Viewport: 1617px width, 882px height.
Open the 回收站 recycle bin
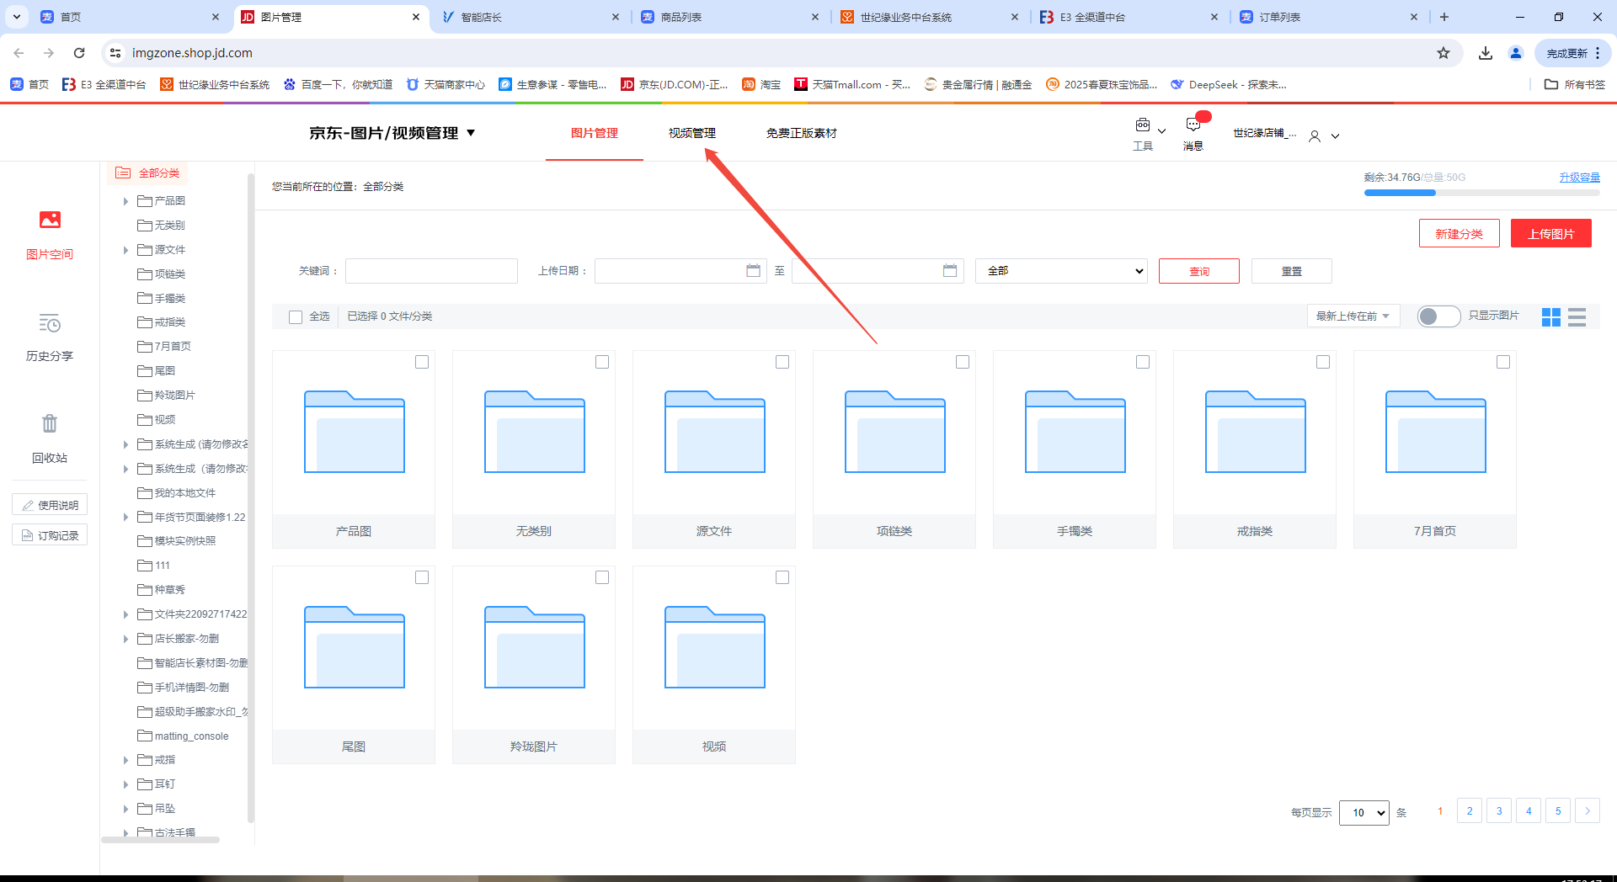pos(50,424)
